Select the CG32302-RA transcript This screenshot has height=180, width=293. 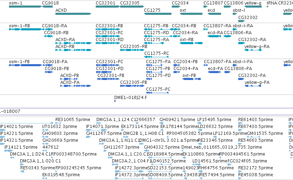241,43
